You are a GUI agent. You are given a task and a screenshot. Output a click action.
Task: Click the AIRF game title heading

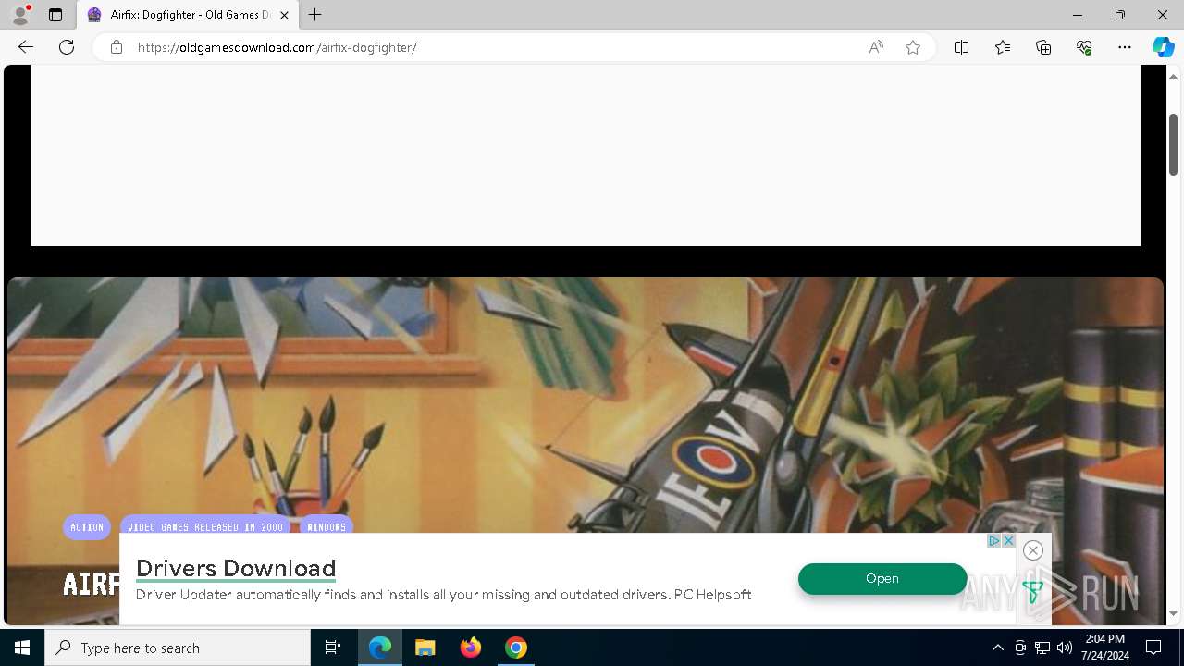click(x=91, y=584)
